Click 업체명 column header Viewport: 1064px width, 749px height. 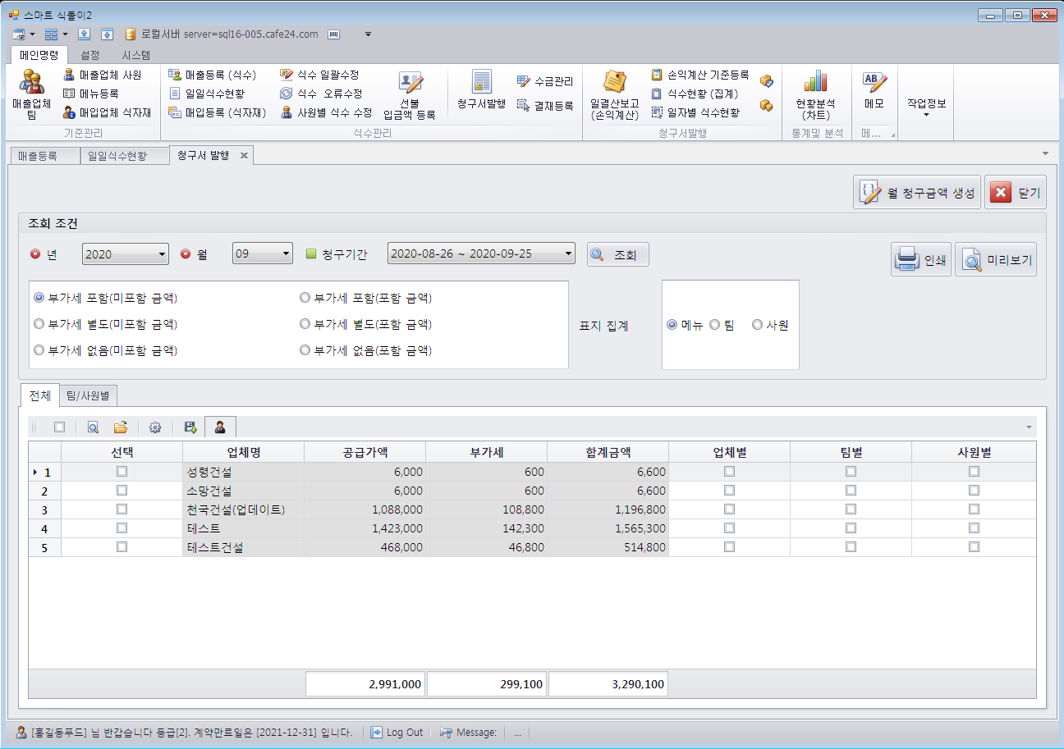[x=243, y=452]
